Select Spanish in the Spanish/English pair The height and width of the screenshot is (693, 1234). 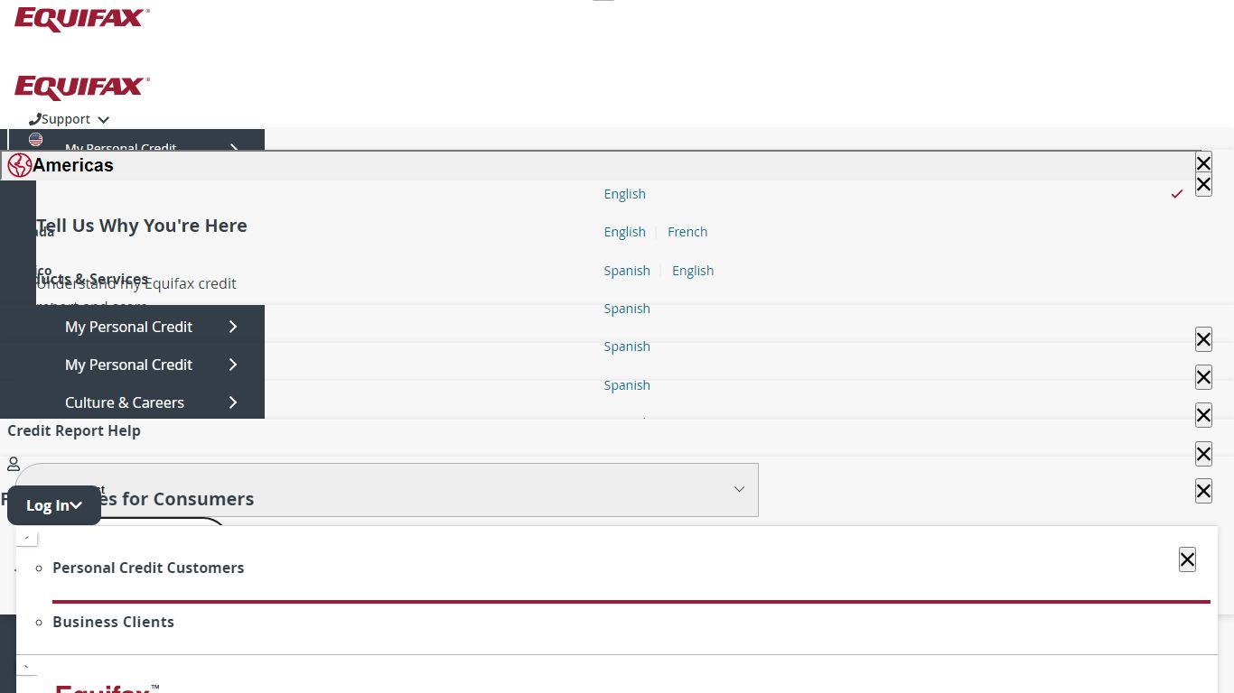click(x=627, y=271)
